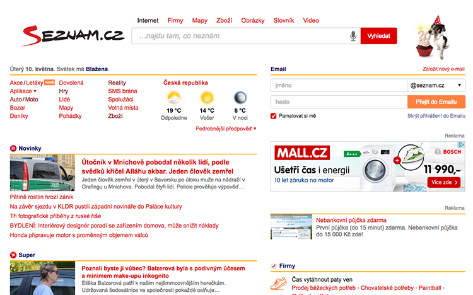473x295 pixels.
Task: Open 'Na závěr sjezdu v KLDR' article
Action: coord(96,207)
